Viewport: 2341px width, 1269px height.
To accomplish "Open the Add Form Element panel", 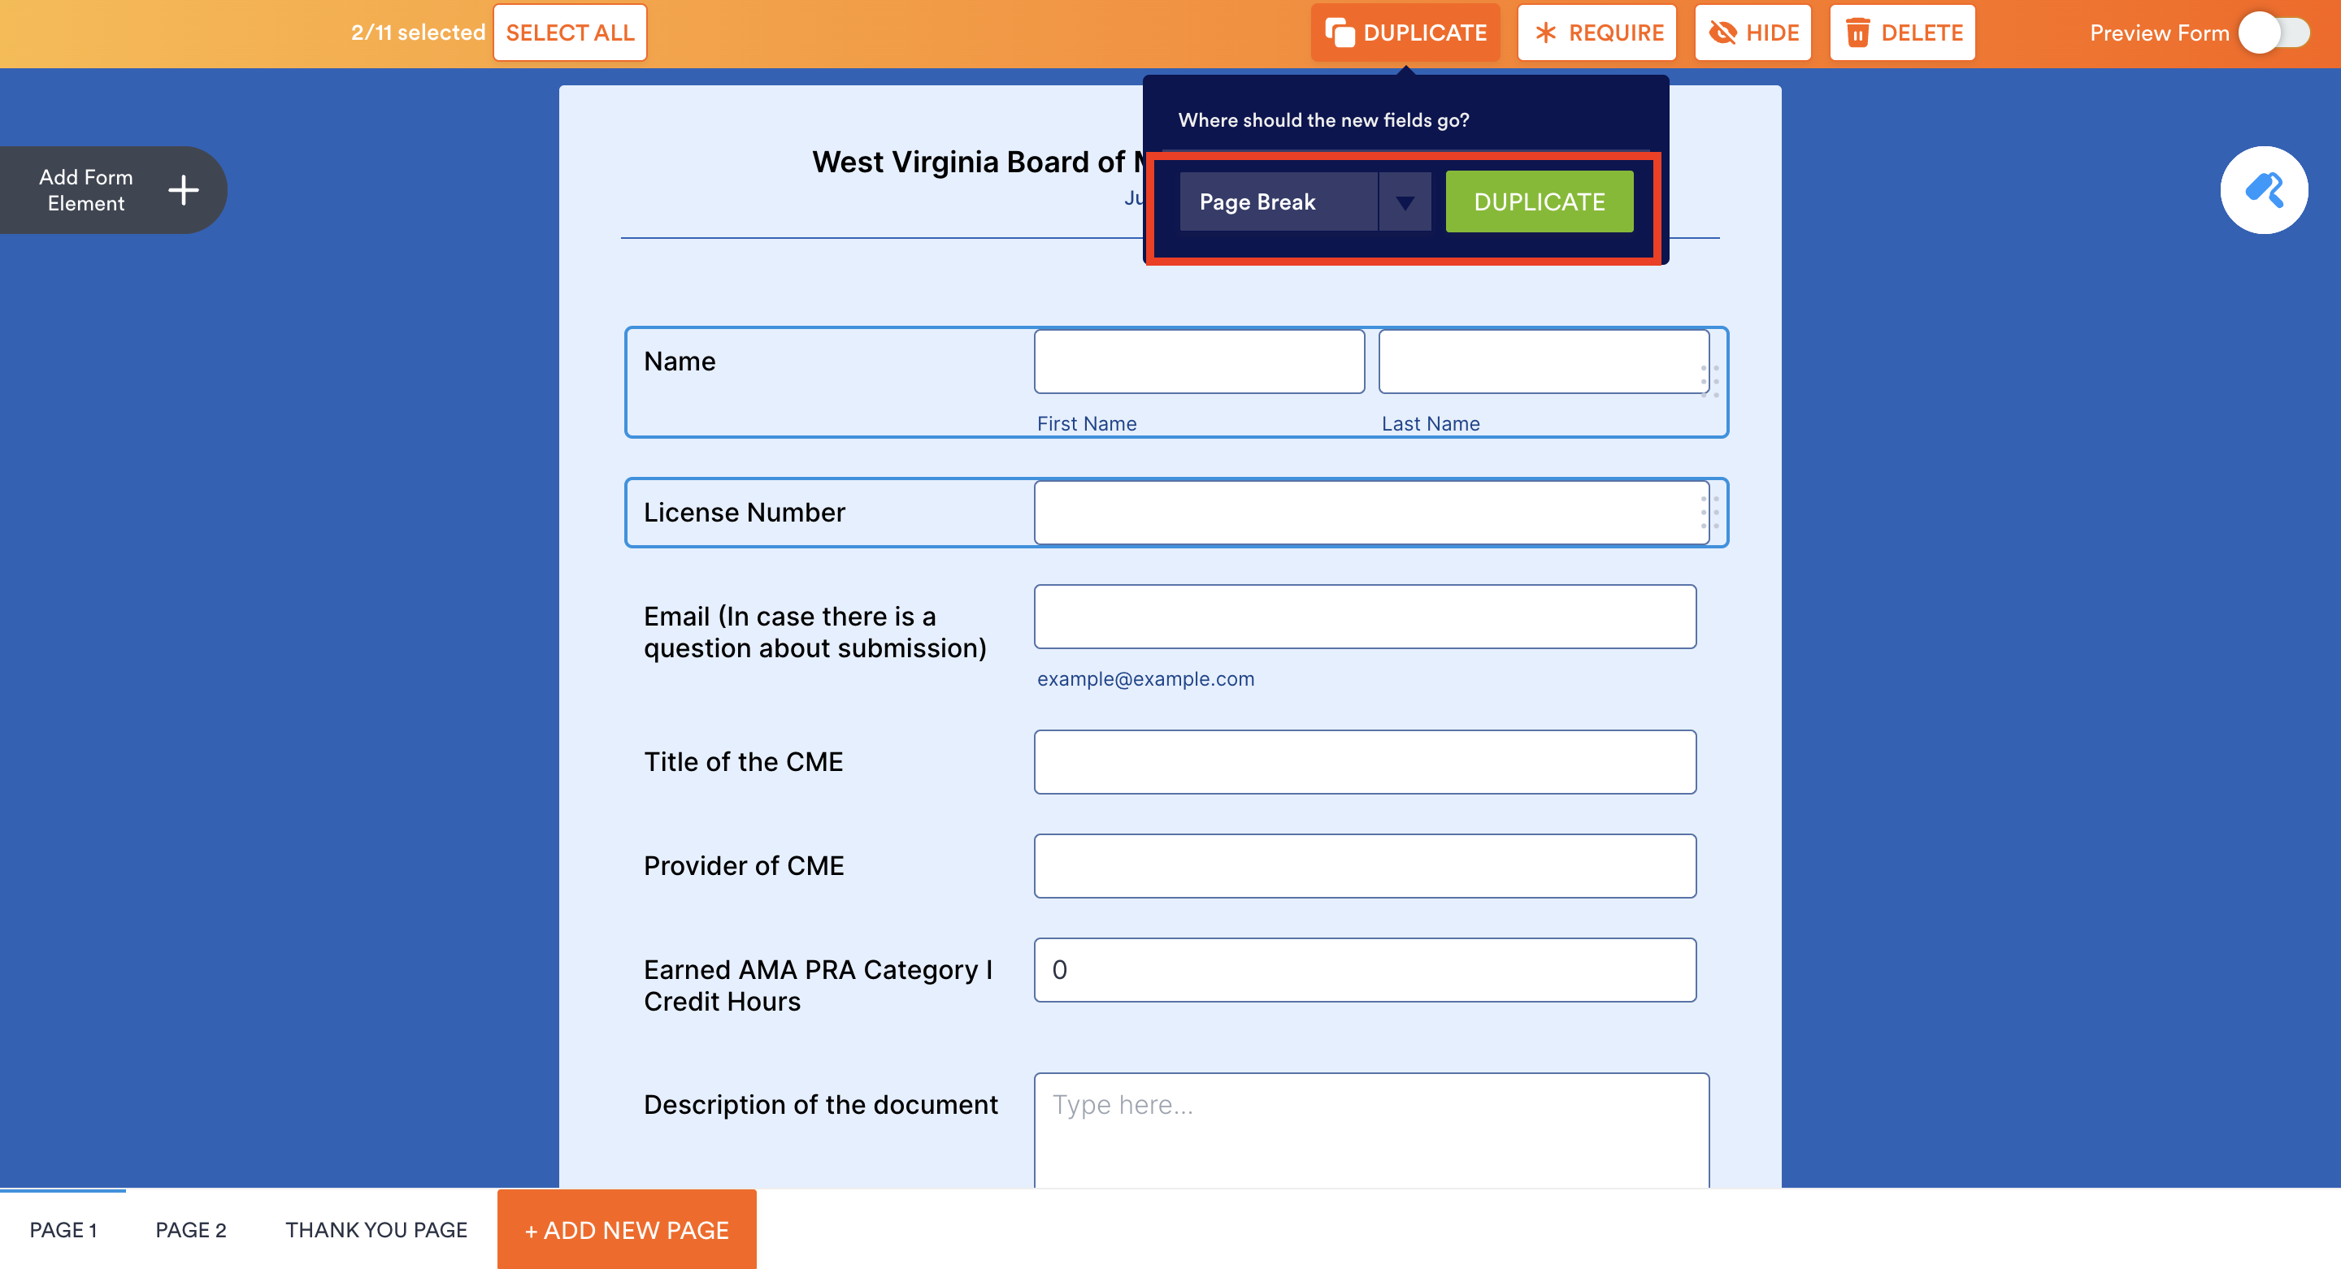I will coord(113,190).
